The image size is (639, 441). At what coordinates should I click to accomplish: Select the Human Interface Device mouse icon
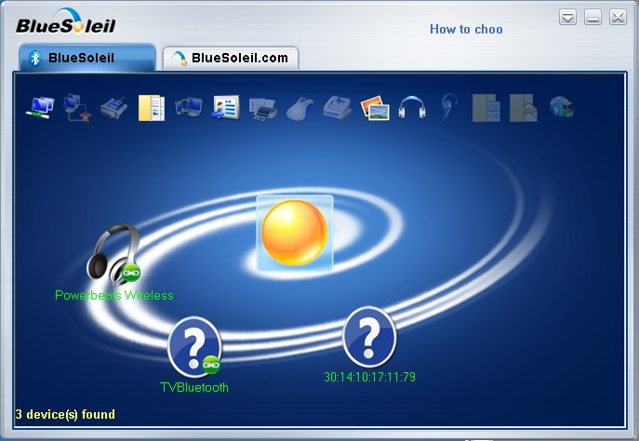point(300,109)
